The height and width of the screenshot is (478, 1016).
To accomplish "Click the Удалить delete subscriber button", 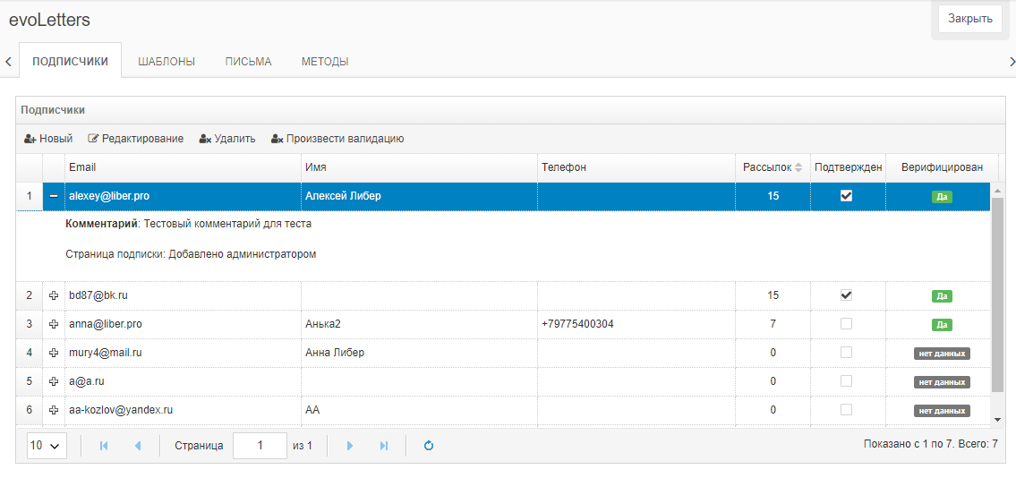I will coord(226,139).
